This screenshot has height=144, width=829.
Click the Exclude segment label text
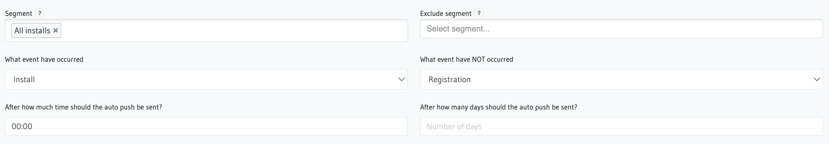click(x=446, y=14)
